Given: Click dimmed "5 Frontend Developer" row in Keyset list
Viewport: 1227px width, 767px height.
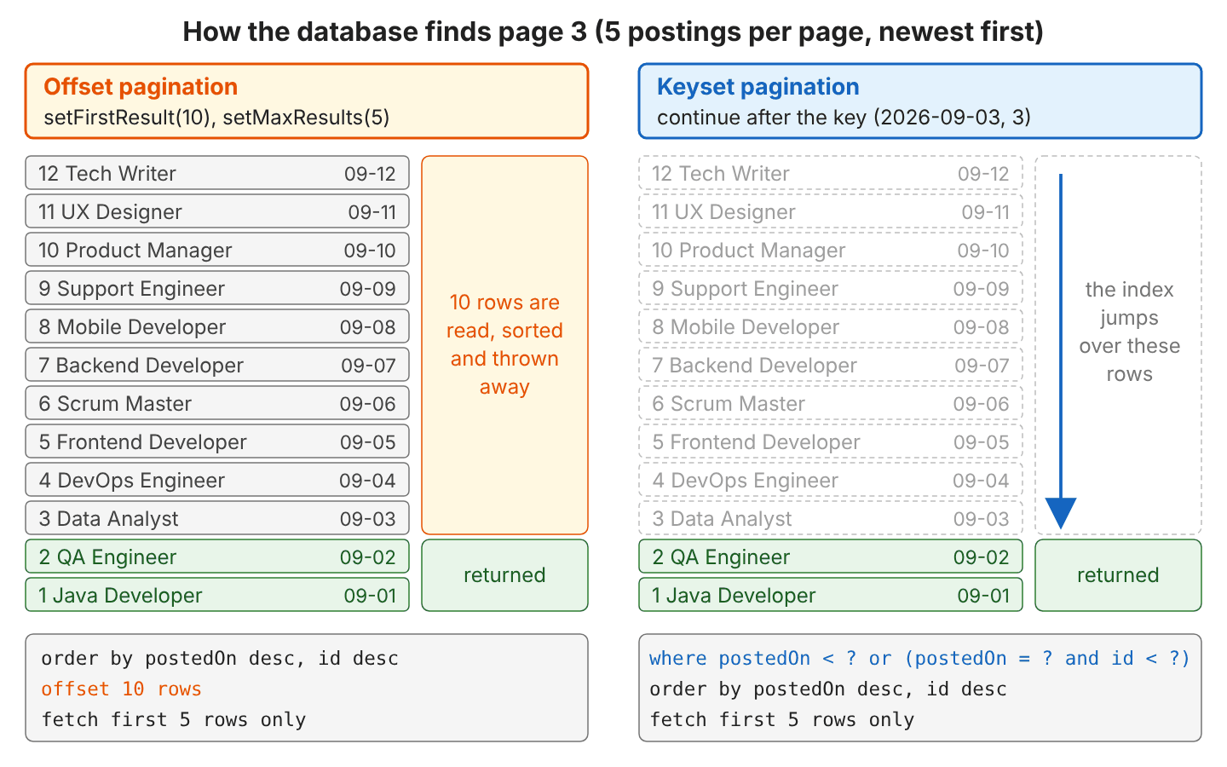Looking at the screenshot, I should pyautogui.click(x=831, y=441).
